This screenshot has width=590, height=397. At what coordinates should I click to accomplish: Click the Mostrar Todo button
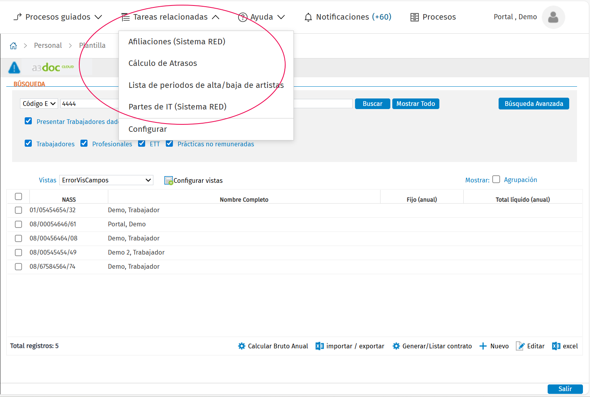415,104
